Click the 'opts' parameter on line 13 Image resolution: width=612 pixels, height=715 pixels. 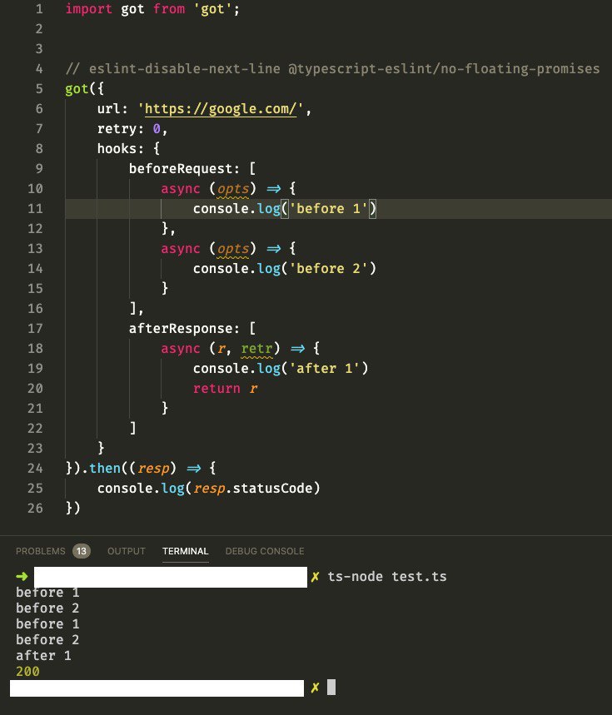(233, 249)
